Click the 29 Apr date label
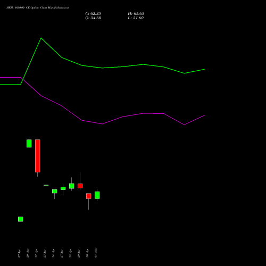The height and width of the screenshot is (266, 266). tap(79, 253)
